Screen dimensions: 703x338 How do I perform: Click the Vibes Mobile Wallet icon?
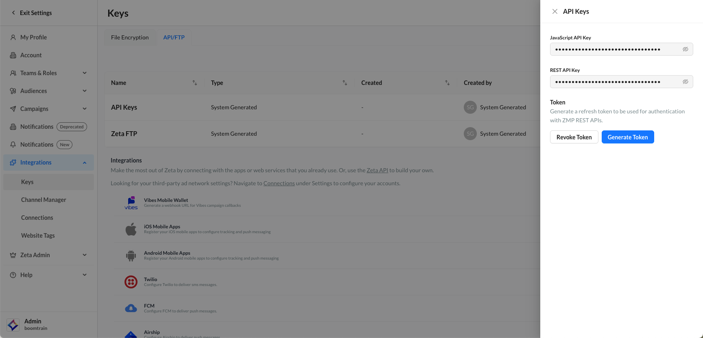[x=131, y=203]
